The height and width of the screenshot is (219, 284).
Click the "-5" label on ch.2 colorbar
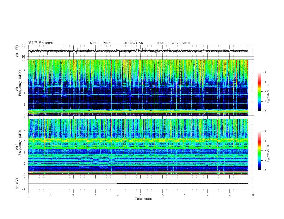click(x=265, y=151)
